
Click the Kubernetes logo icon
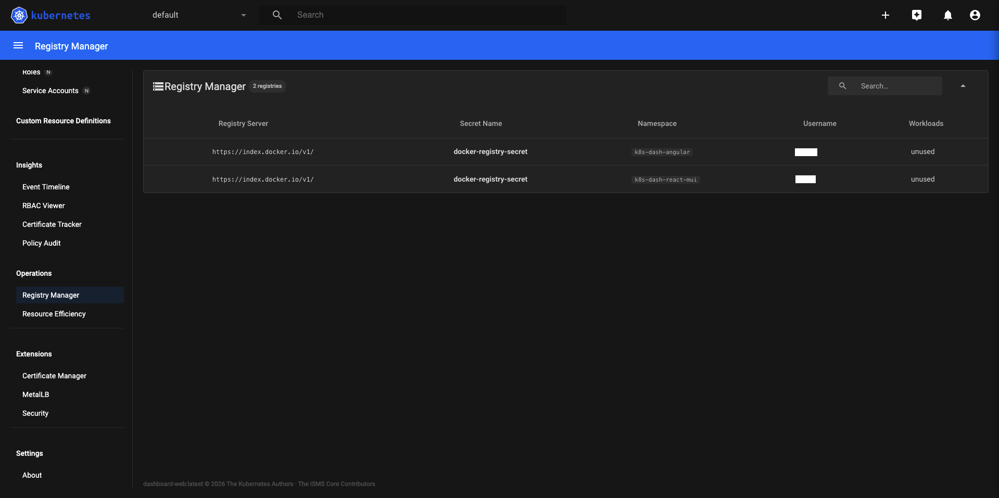(19, 15)
